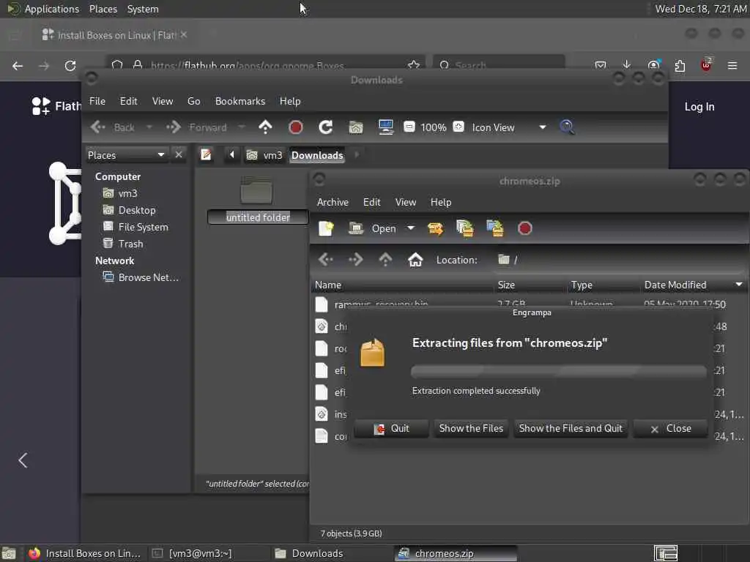750x562 pixels.
Task: Select the untitled folder icon
Action: tap(256, 190)
